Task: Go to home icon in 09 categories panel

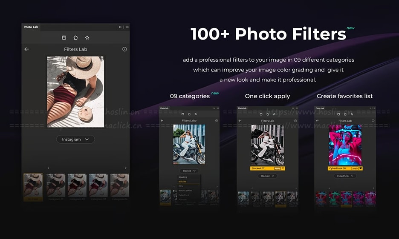Action: coord(189,114)
